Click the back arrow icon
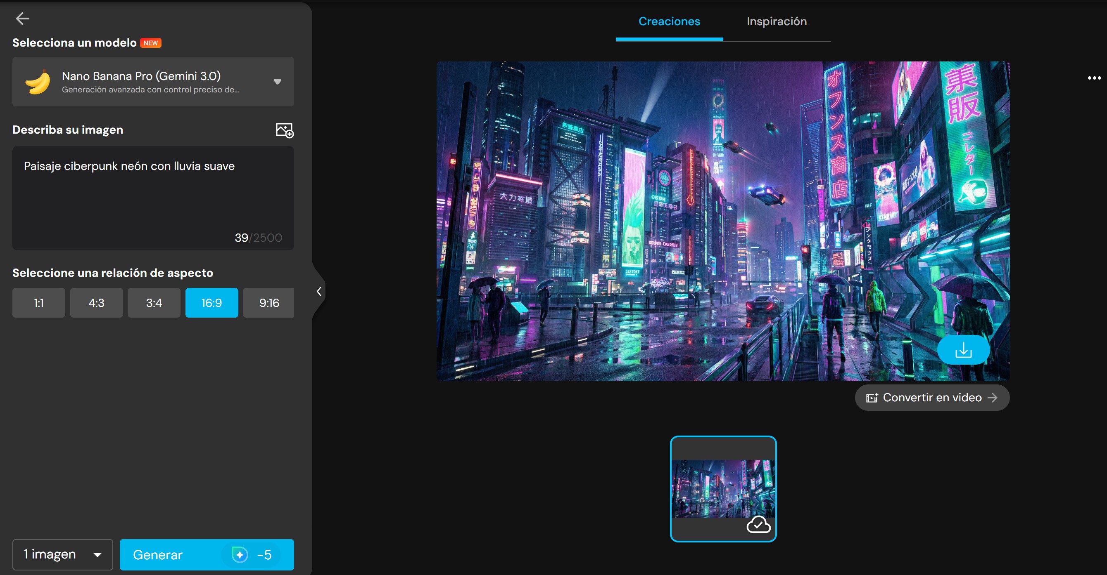This screenshot has width=1107, height=575. (x=22, y=19)
